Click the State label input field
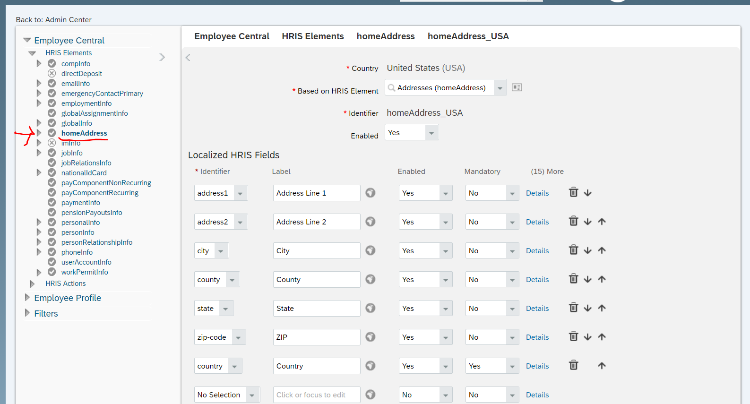This screenshot has width=750, height=404. (x=317, y=308)
